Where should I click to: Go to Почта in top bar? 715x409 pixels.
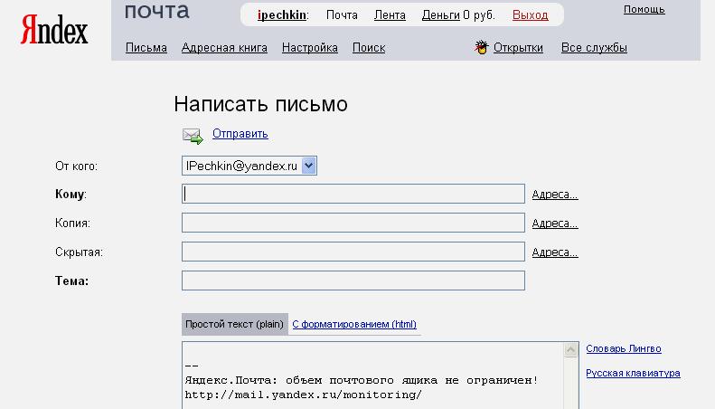(x=342, y=15)
